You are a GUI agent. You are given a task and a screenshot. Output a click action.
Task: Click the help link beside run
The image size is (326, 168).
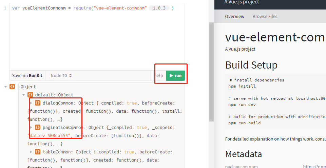click(x=159, y=75)
